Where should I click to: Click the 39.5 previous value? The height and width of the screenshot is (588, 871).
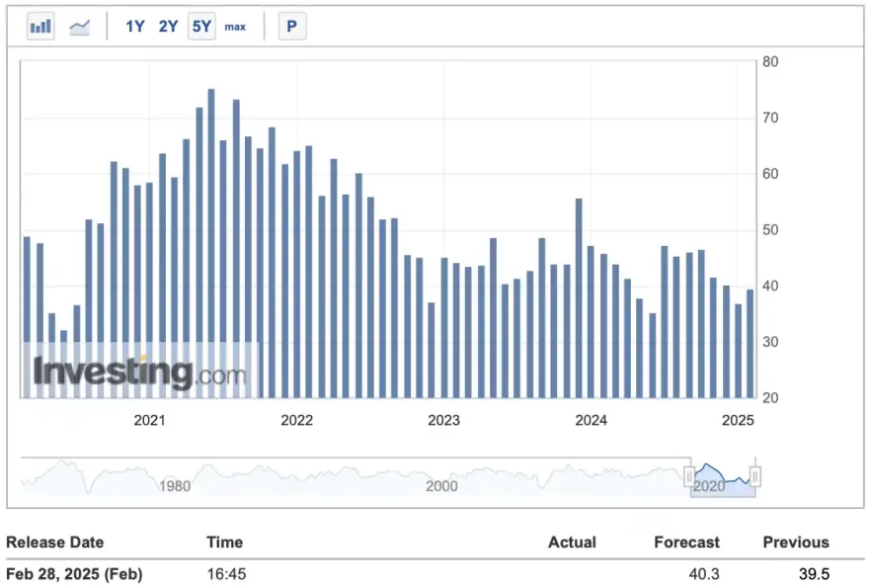point(812,574)
